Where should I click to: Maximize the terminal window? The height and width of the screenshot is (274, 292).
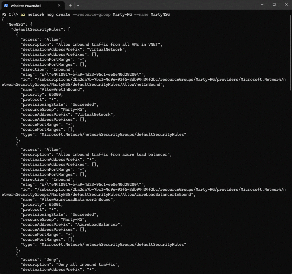[x=274, y=4]
